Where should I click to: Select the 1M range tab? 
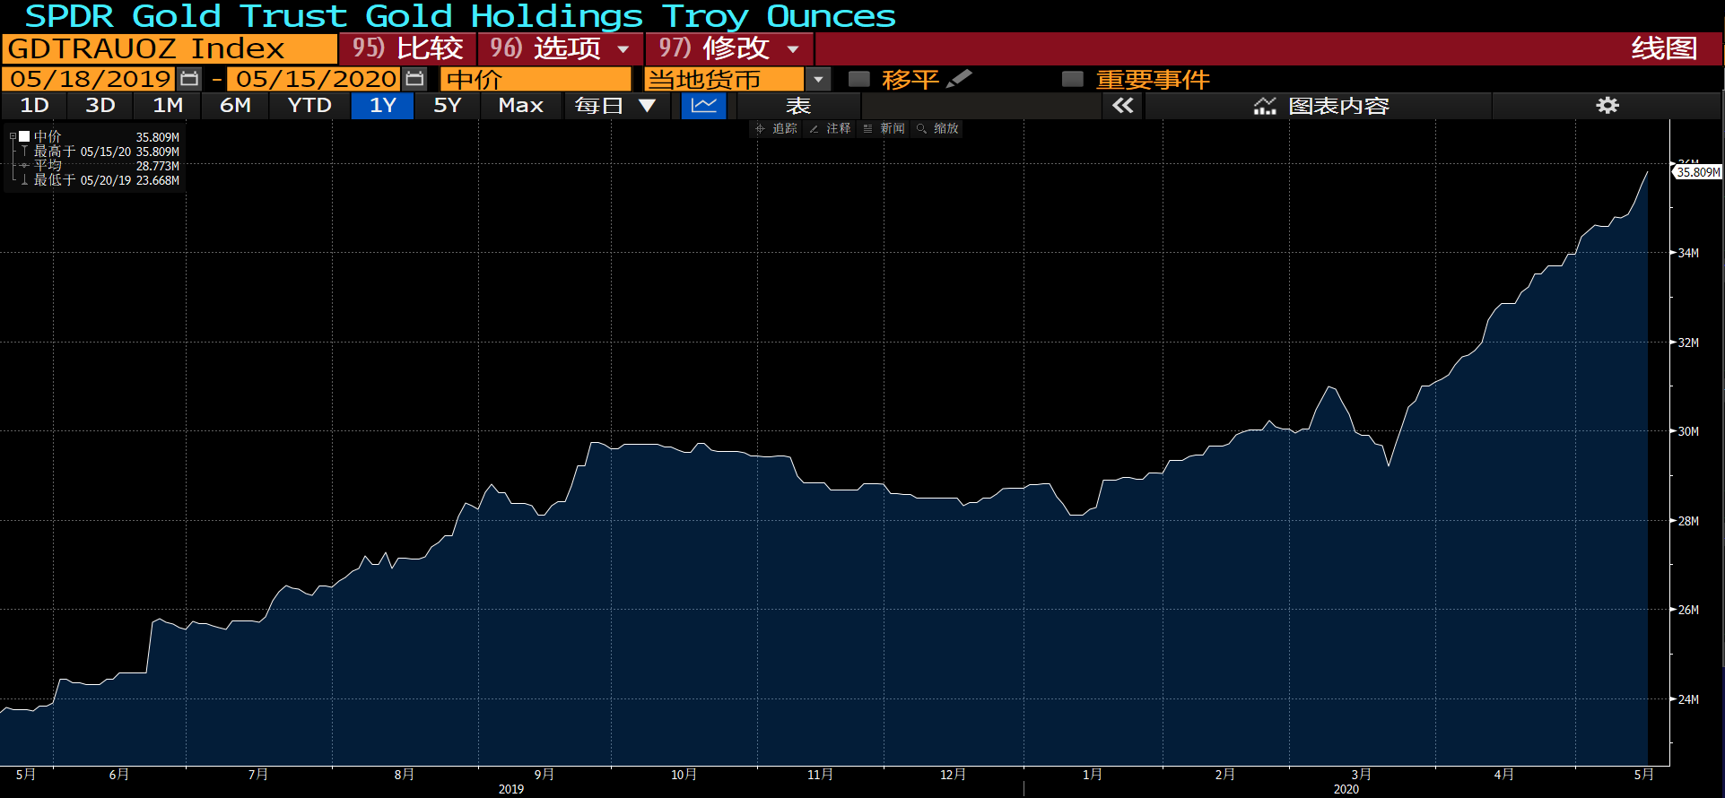pyautogui.click(x=168, y=106)
